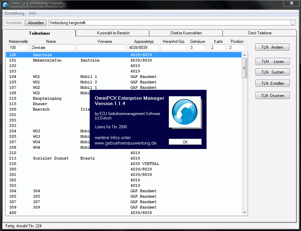Select row 220 4035 VIRTUAL

coord(124,164)
